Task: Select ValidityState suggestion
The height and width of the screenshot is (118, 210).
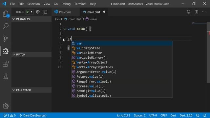Action: [x=122, y=48]
